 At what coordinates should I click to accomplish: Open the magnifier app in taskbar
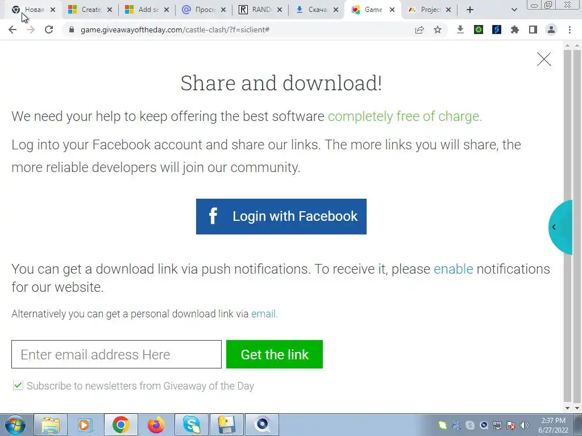point(261,425)
